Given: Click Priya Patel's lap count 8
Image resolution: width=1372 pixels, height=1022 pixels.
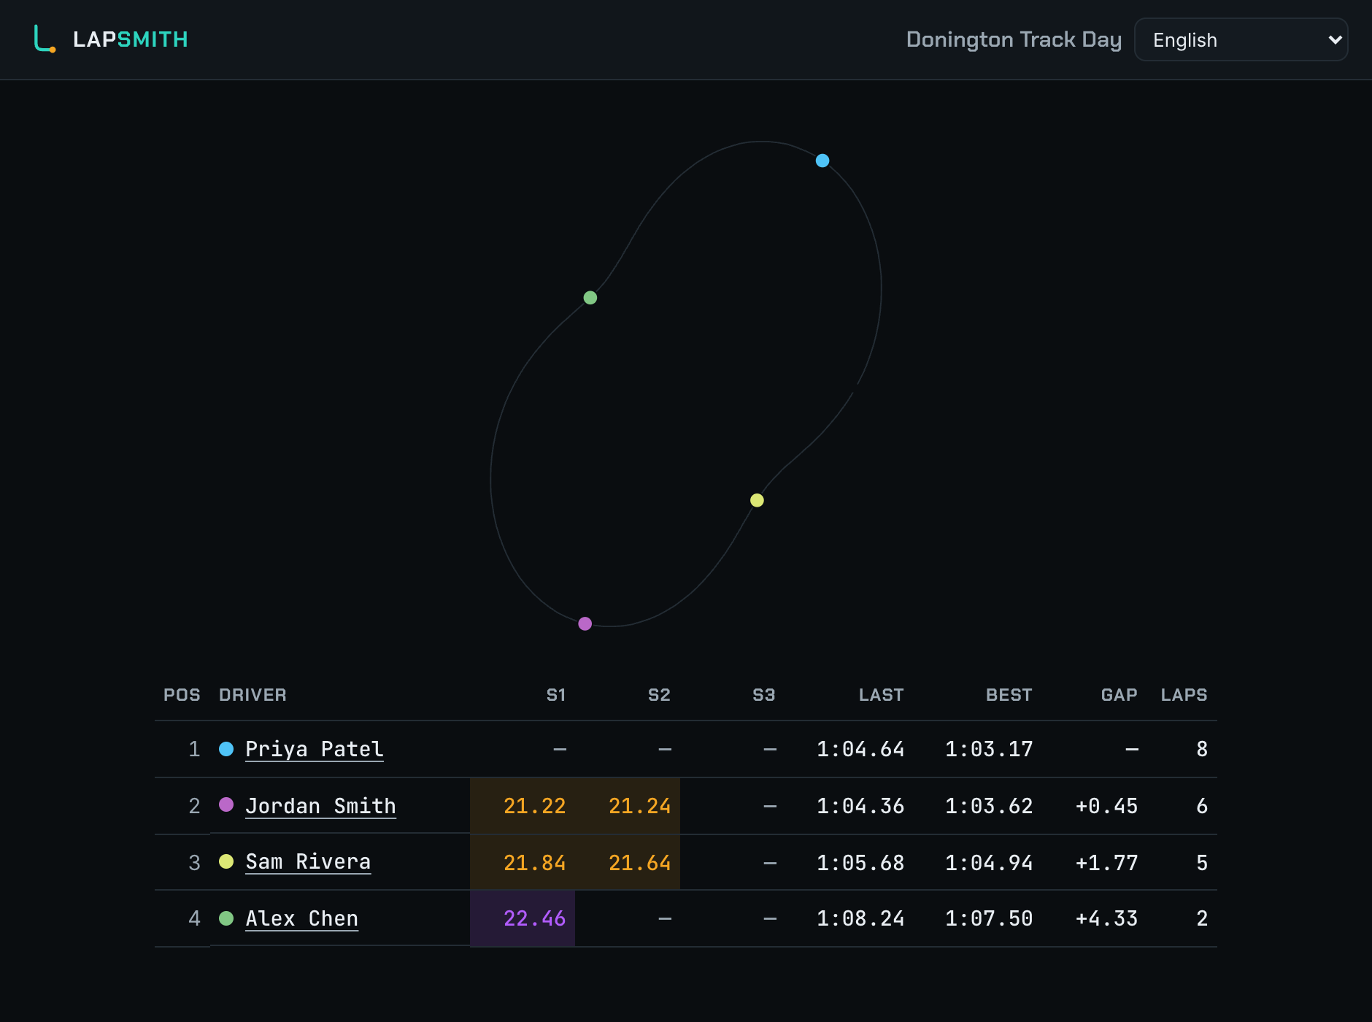Looking at the screenshot, I should pos(1202,749).
